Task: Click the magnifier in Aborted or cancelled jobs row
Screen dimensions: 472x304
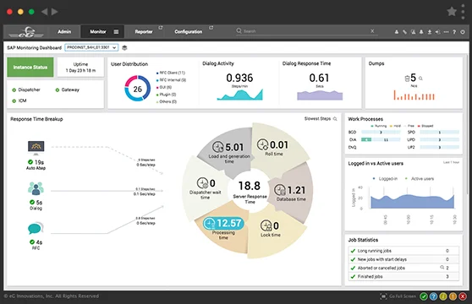Action: (x=442, y=268)
